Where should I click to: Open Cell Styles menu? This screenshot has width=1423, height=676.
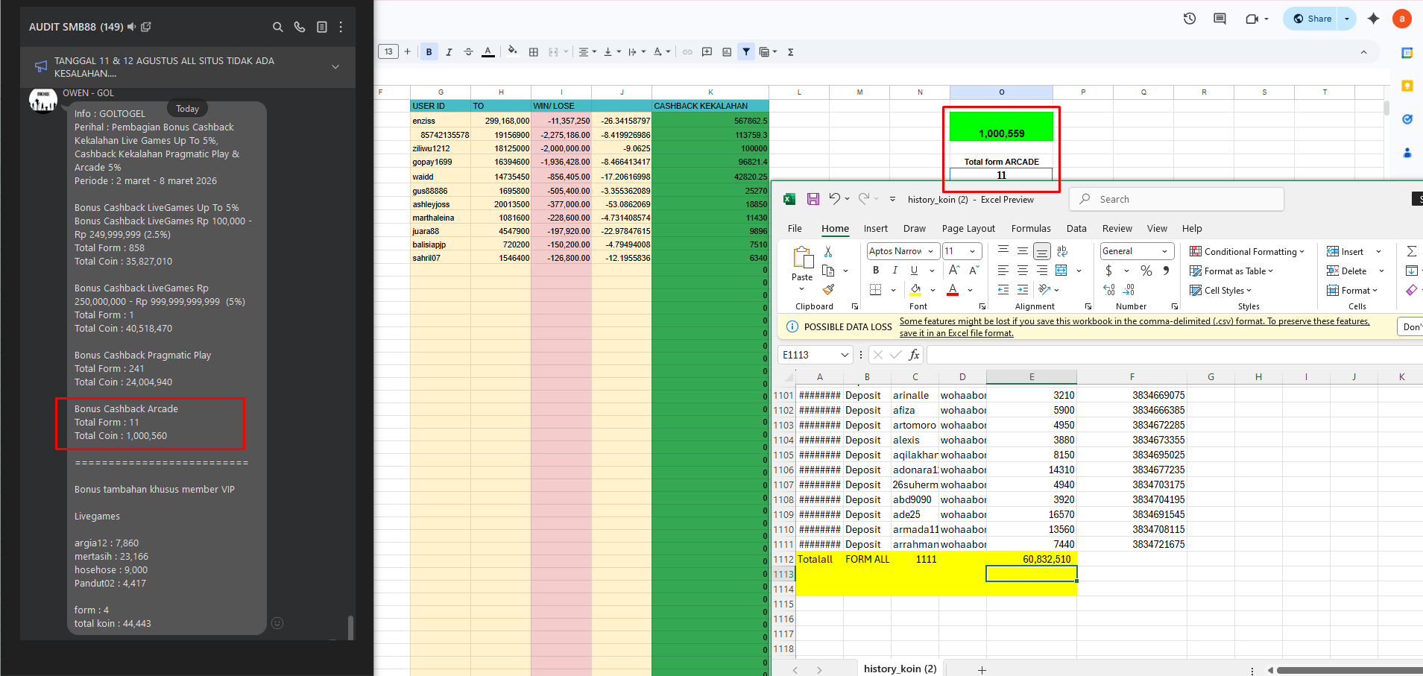click(1221, 291)
